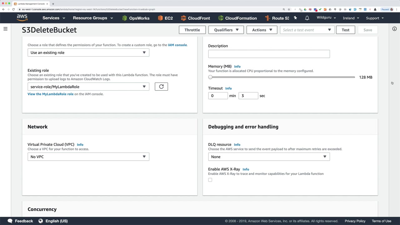Open the left hamburger navigation menu
400x225 pixels.
point(5,29)
